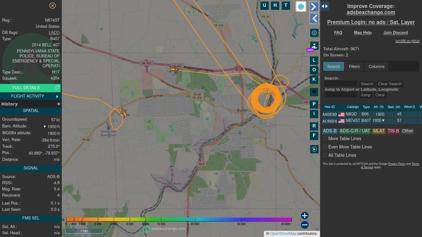Open the replay playback button
Screen dimensions: 422x237
[x=314, y=149]
